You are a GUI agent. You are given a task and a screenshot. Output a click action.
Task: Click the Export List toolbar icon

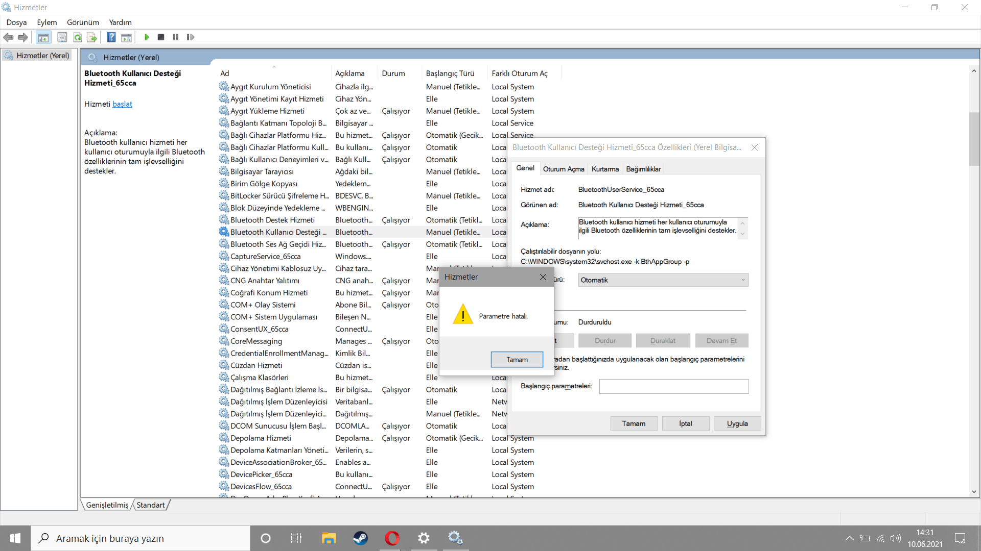point(92,37)
